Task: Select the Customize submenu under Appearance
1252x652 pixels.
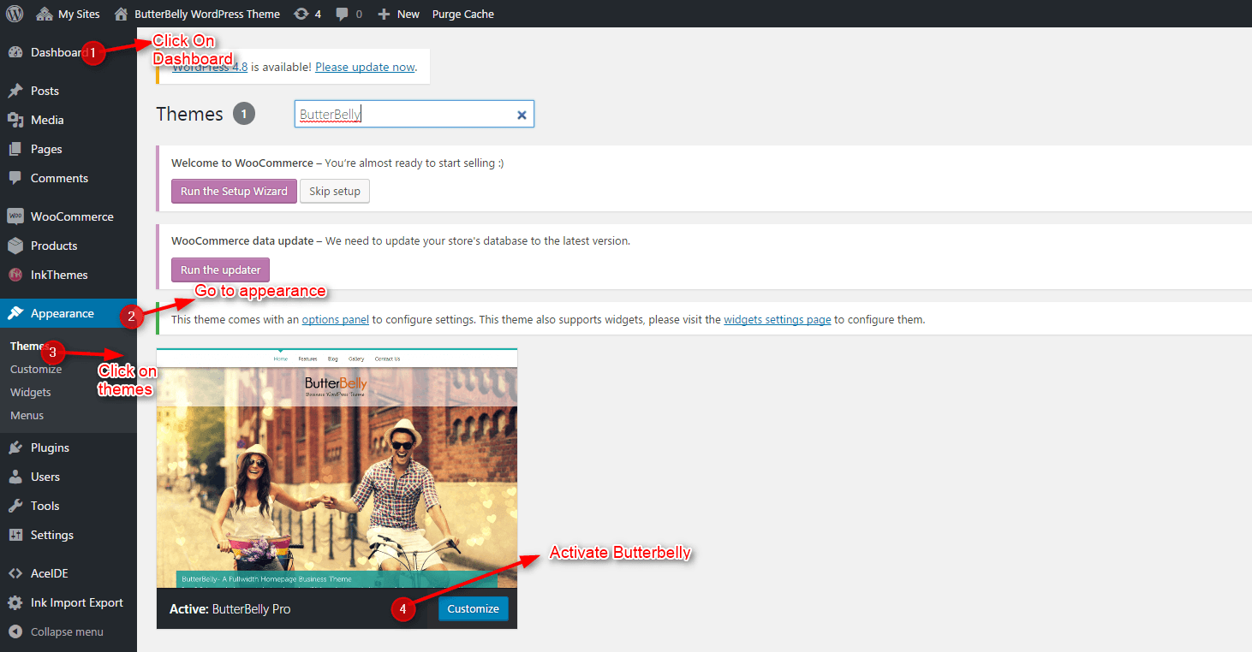Action: [x=36, y=369]
